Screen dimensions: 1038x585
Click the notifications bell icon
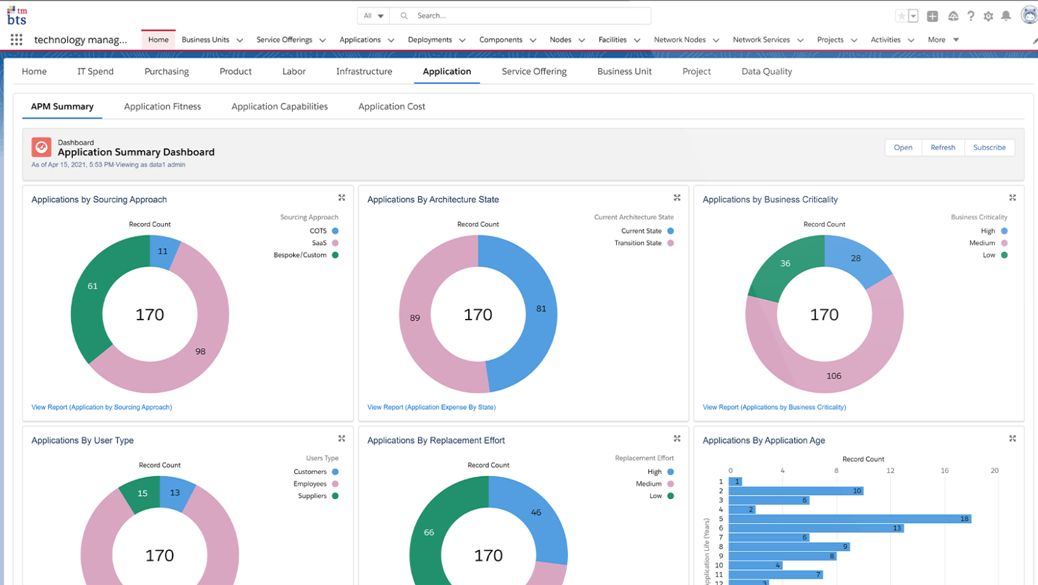[x=1006, y=16]
